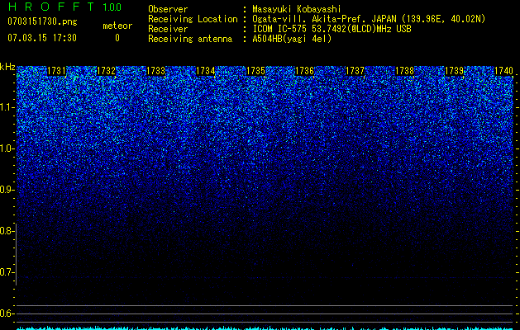Click the gray vertical range bar beside the frequency axis
This screenshot has height=330, width=520.
16,254
